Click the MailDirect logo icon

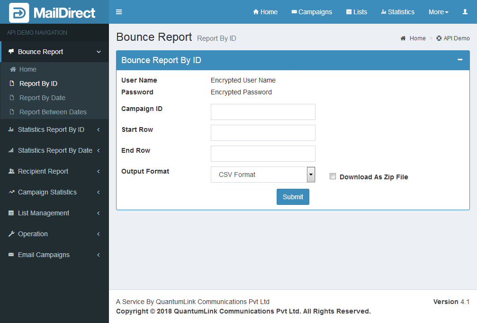coord(19,13)
